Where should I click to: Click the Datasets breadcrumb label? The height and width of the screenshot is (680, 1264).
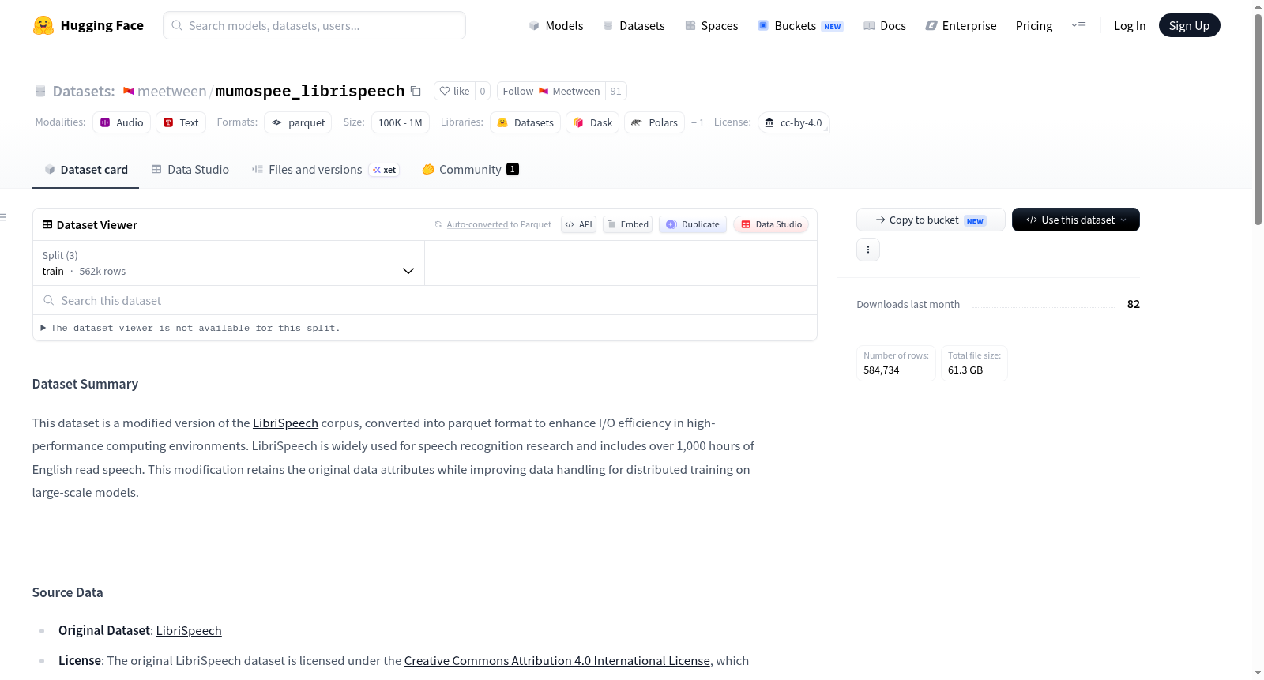pyautogui.click(x=84, y=91)
